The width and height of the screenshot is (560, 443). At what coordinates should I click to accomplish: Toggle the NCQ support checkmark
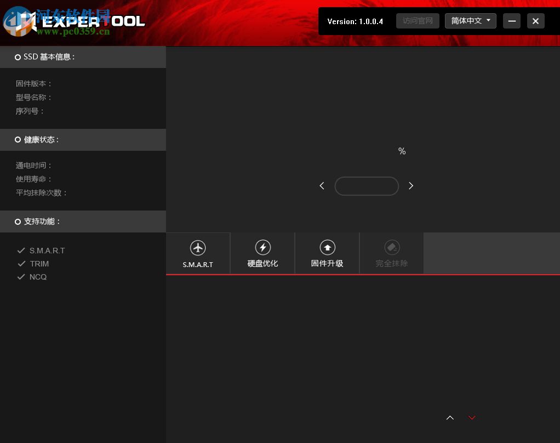21,276
